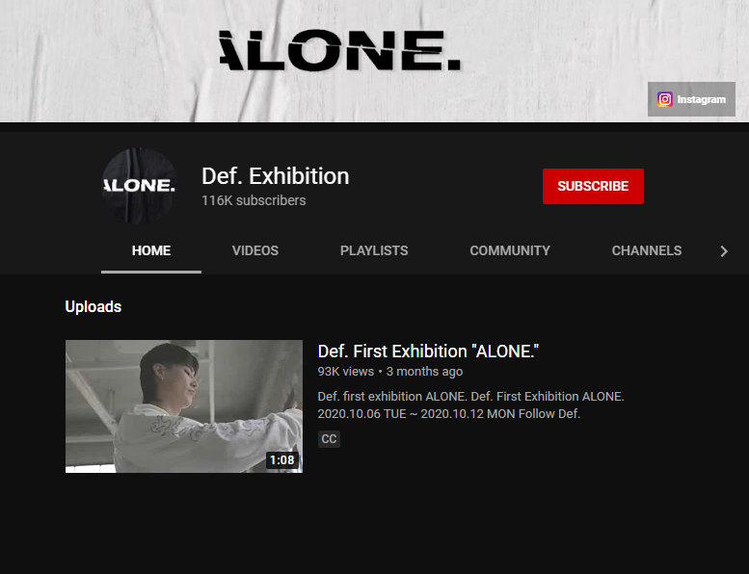
Task: Open video title Def. First Exhibition "ALONE."
Action: pyautogui.click(x=428, y=352)
